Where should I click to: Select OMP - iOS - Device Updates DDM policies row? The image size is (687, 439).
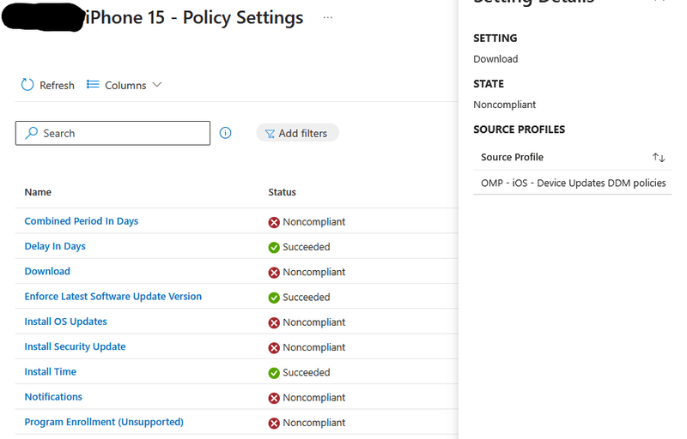[x=573, y=183]
